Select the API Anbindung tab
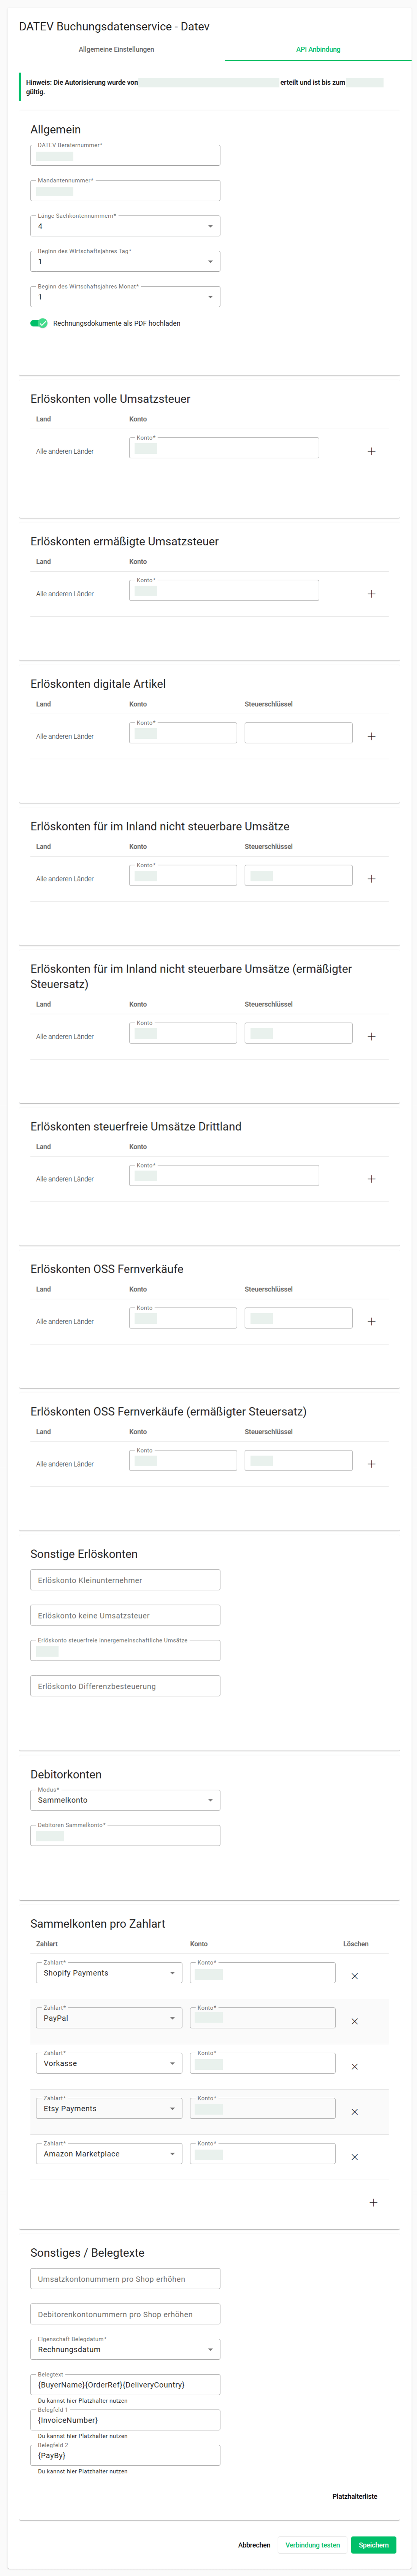 coord(318,49)
